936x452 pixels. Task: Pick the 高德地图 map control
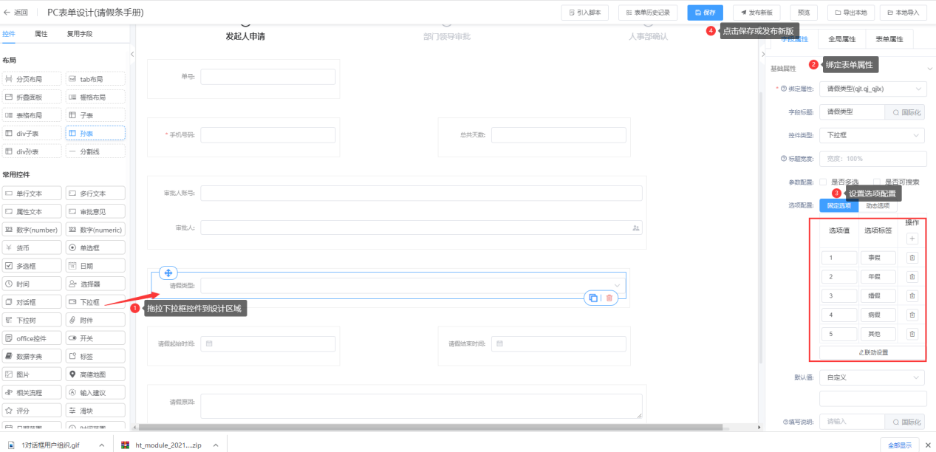tap(95, 374)
